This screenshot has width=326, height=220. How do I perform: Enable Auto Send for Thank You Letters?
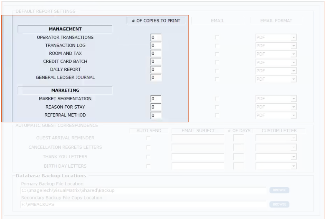click(149, 157)
